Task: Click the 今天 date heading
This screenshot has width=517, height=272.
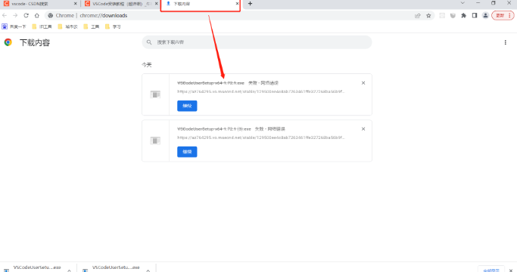Action: pos(147,65)
